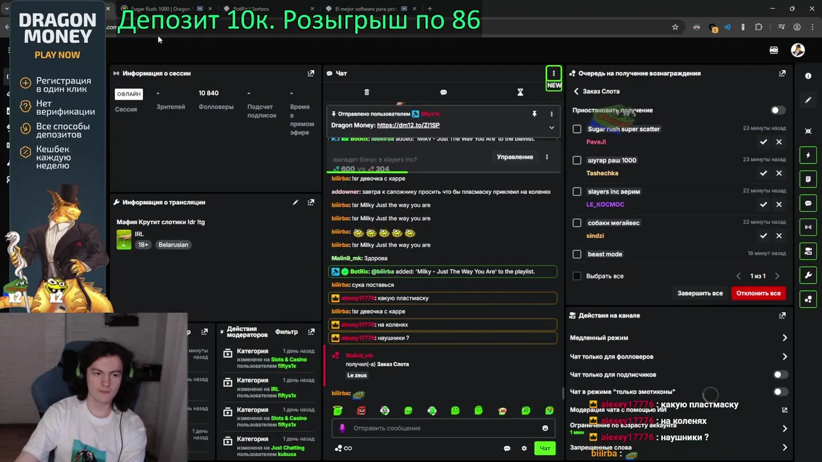The image size is (822, 462).
Task: Click the channel points infinity icon
Action: coord(344,448)
